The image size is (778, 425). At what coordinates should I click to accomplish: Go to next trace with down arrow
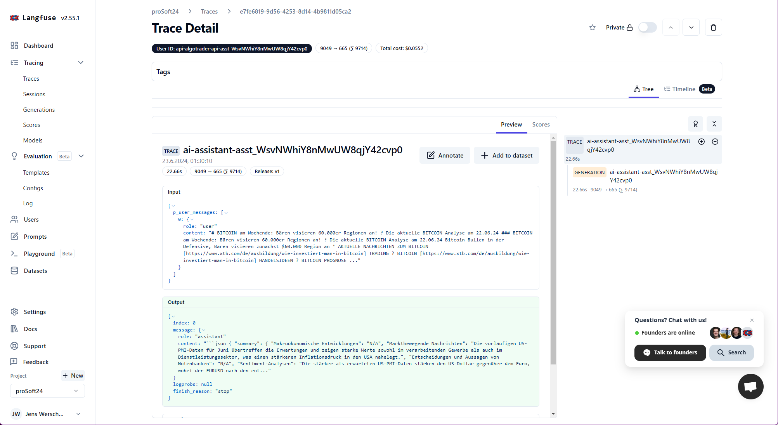tap(691, 28)
